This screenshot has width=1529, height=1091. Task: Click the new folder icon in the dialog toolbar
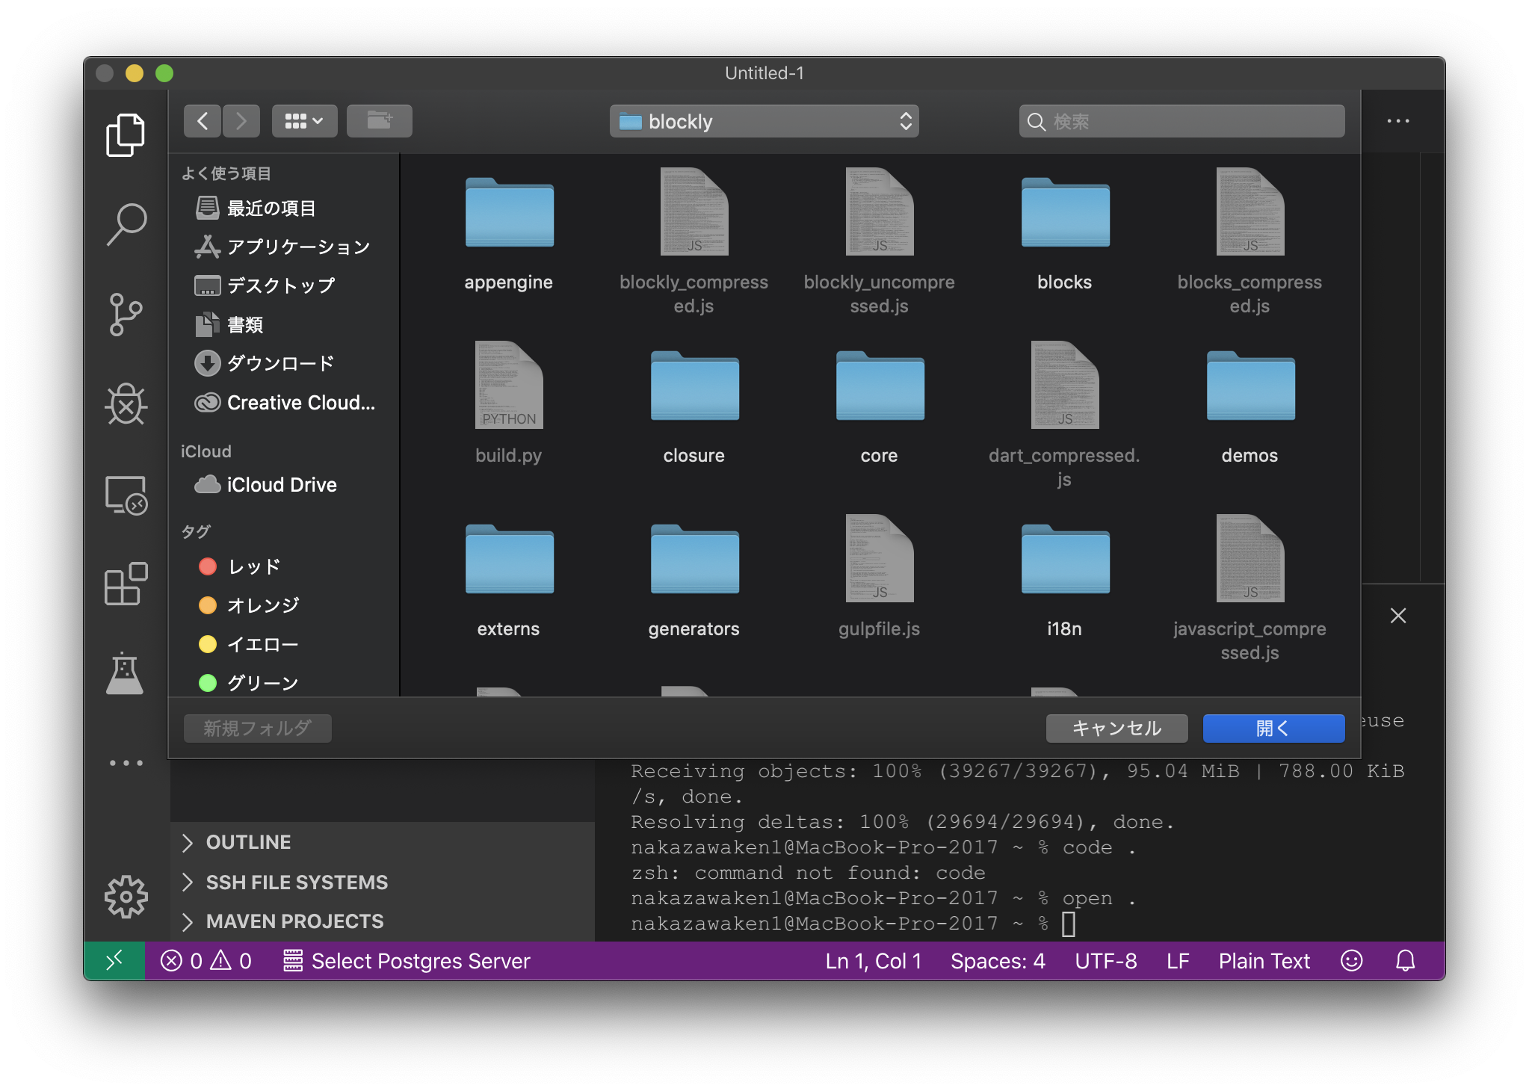(x=380, y=120)
